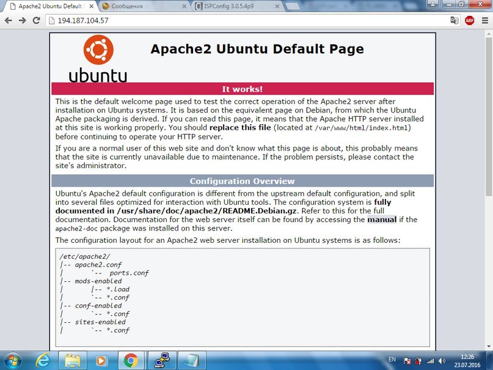The image size is (493, 370).
Task: Close the ISPConfig 3.0.5.4p9 tab
Action: click(x=277, y=6)
